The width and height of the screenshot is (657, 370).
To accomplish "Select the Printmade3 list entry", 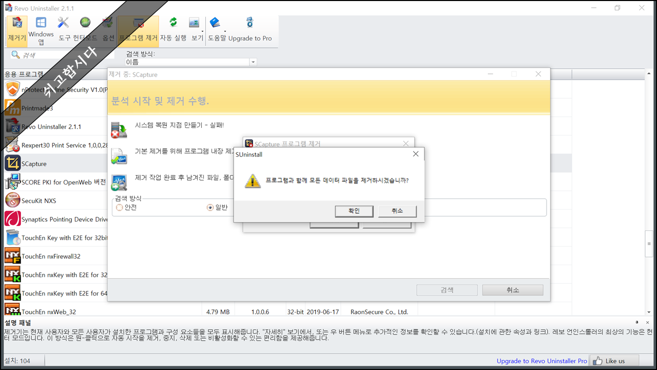I will (37, 108).
